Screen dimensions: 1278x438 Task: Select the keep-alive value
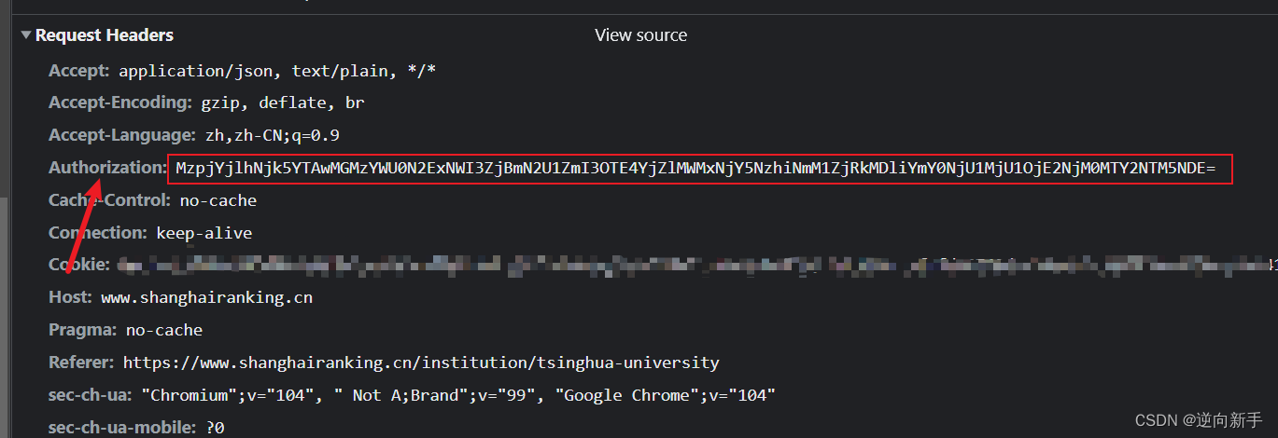point(204,233)
